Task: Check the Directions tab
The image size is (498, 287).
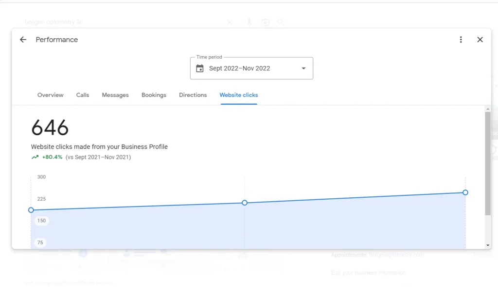Action: point(193,95)
